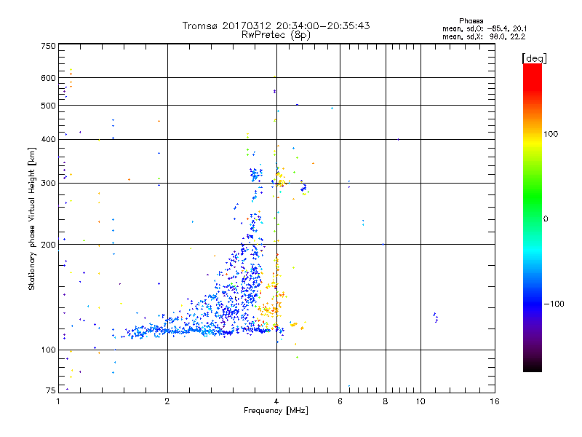Click the x-axis tick label '6'
The height and width of the screenshot is (437, 582).
[340, 401]
